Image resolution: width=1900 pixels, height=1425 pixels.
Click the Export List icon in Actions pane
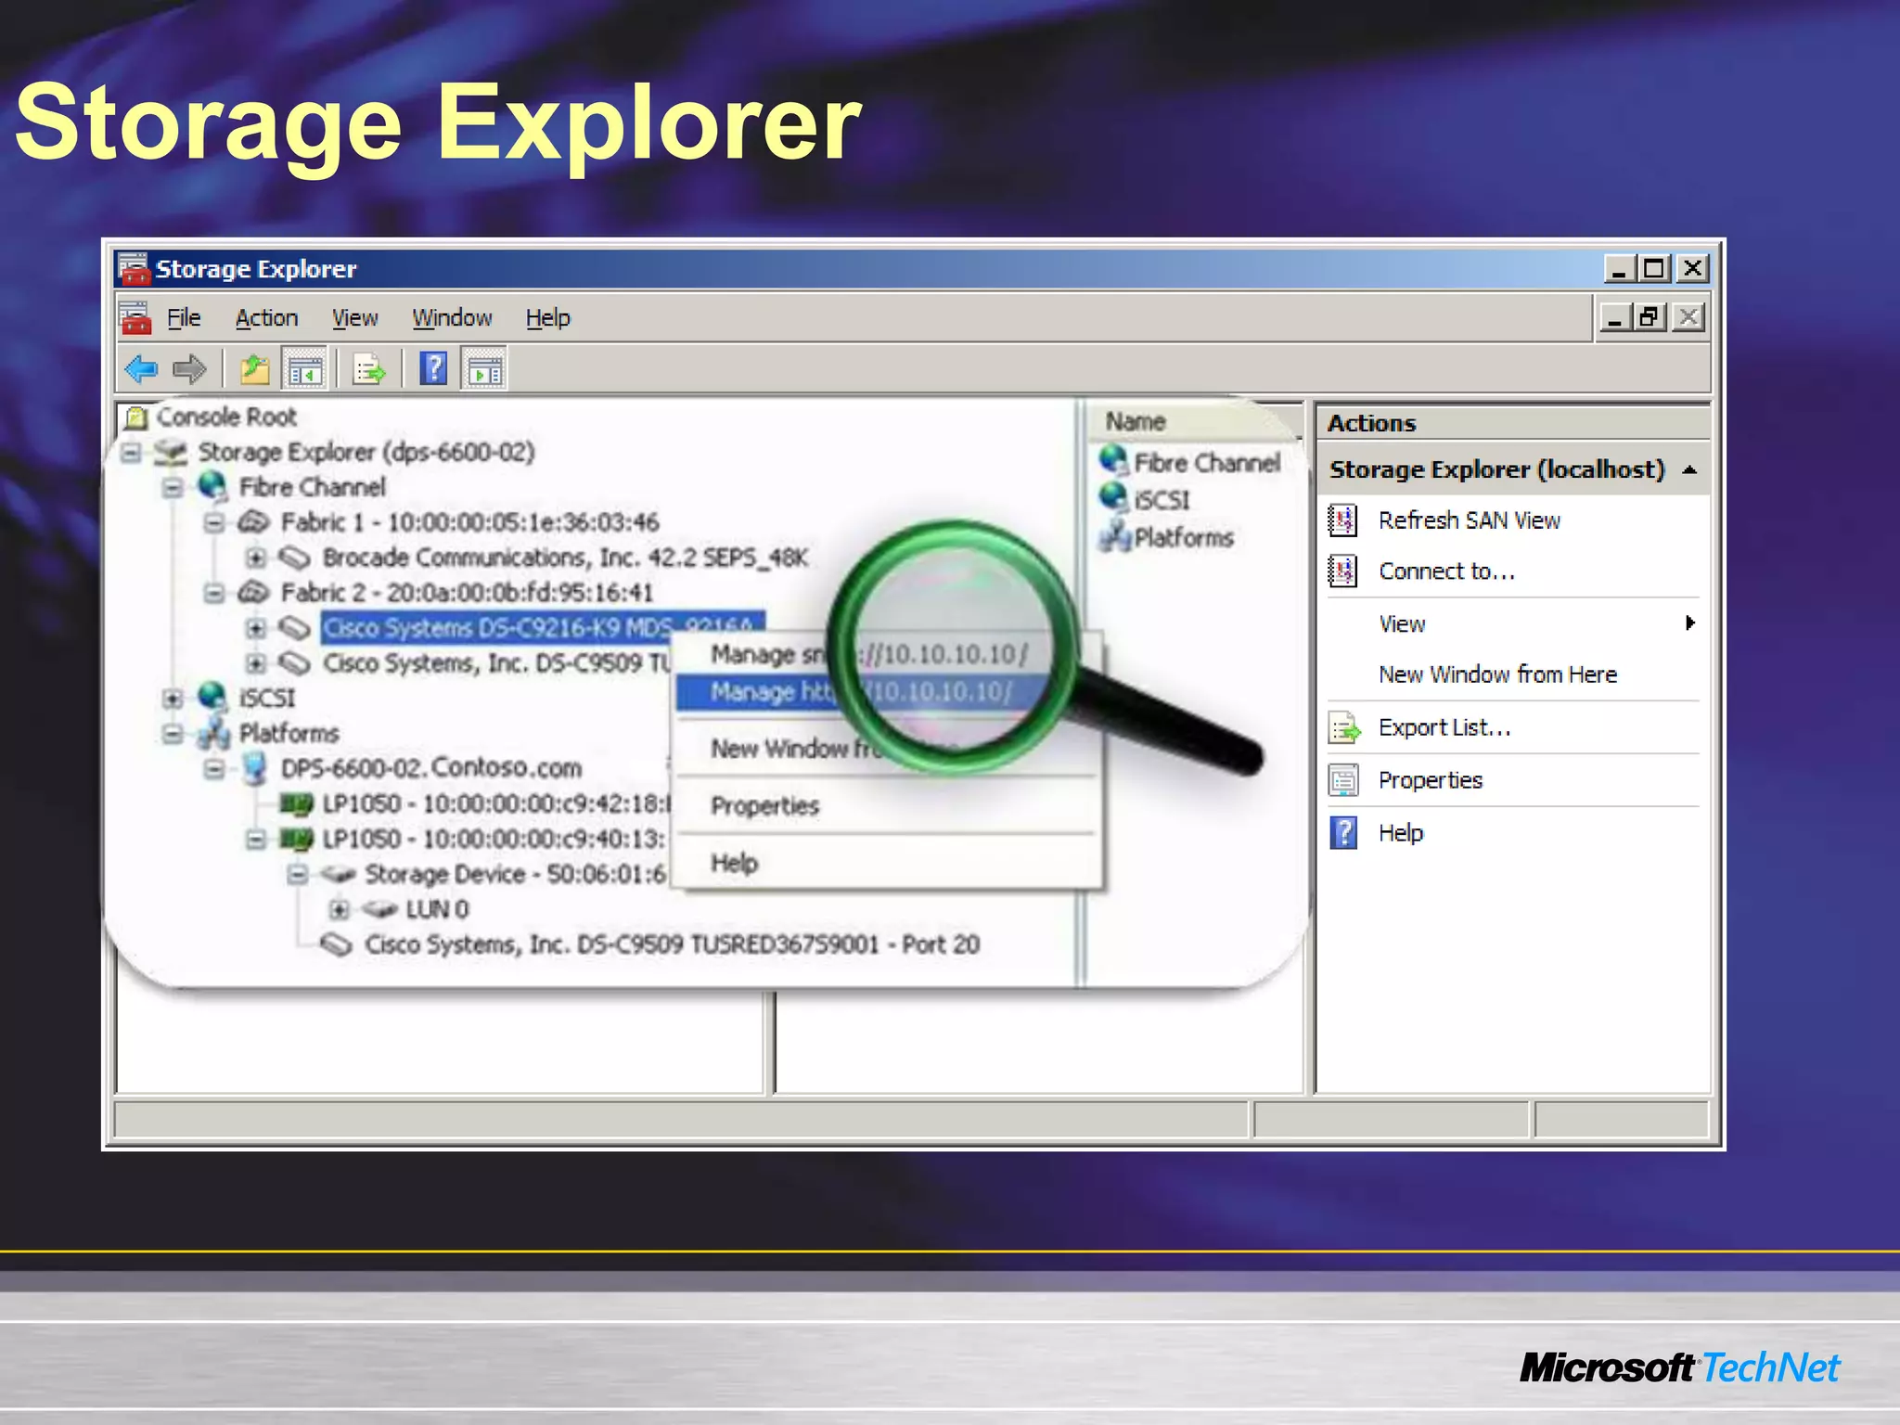pos(1343,728)
